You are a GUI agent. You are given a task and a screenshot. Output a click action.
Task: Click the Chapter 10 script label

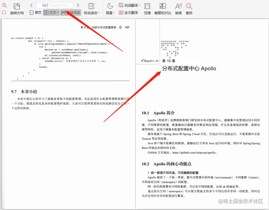tap(150, 61)
